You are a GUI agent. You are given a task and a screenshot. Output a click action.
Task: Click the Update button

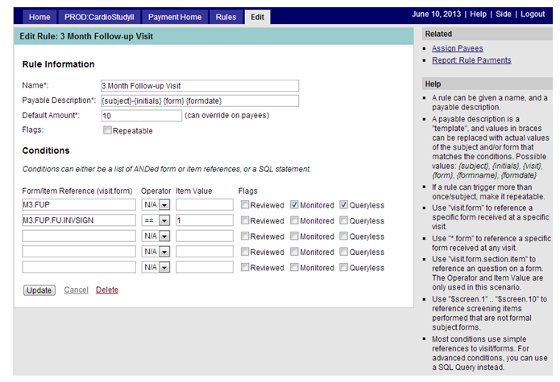coord(39,290)
